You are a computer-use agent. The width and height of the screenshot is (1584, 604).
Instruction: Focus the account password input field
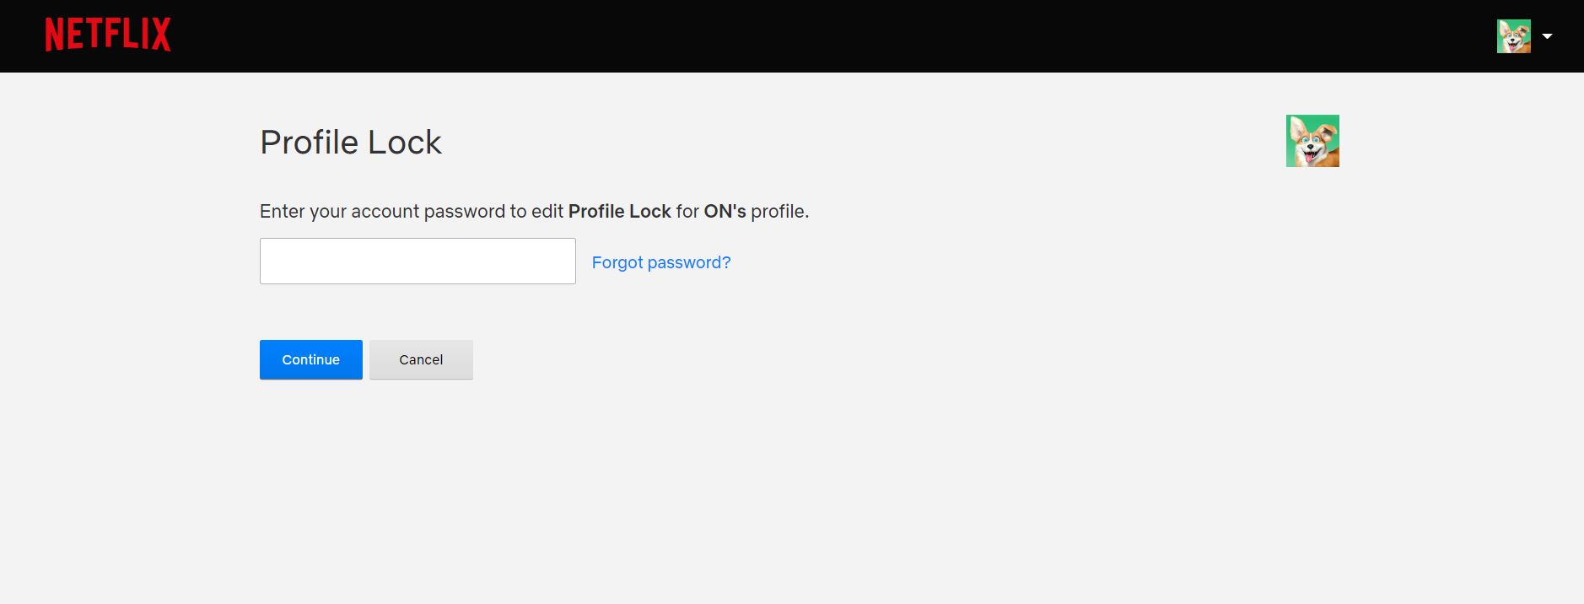pos(418,261)
